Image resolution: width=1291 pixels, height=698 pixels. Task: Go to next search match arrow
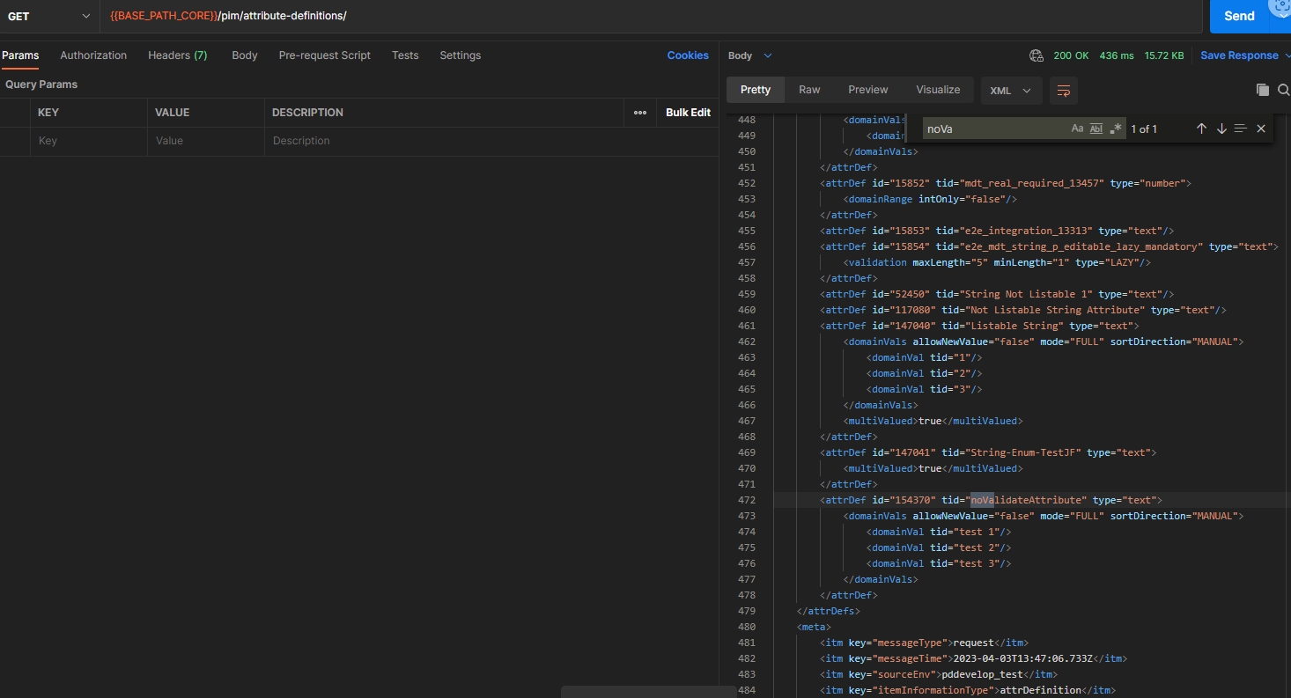coord(1221,129)
